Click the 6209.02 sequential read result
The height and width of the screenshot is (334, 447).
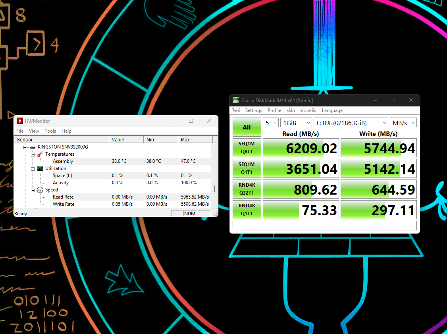point(301,148)
